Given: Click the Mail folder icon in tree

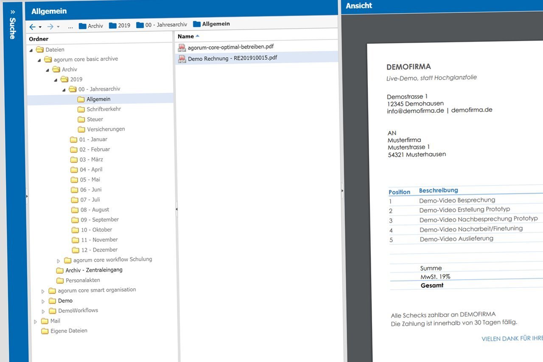Looking at the screenshot, I should (45, 321).
